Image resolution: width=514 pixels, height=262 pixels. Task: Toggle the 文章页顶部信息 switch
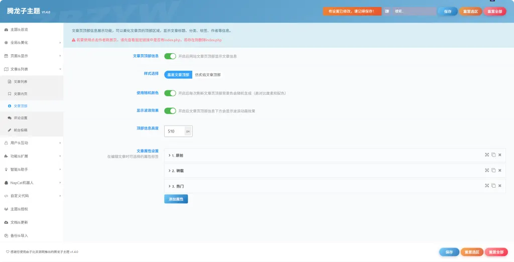tap(170, 56)
